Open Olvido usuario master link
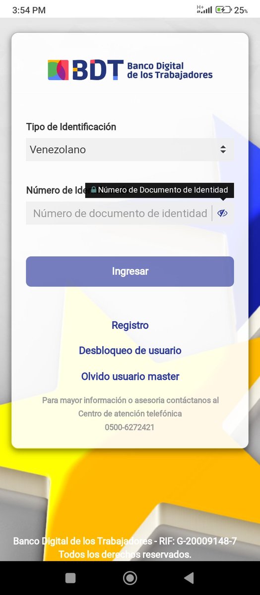 (130, 376)
